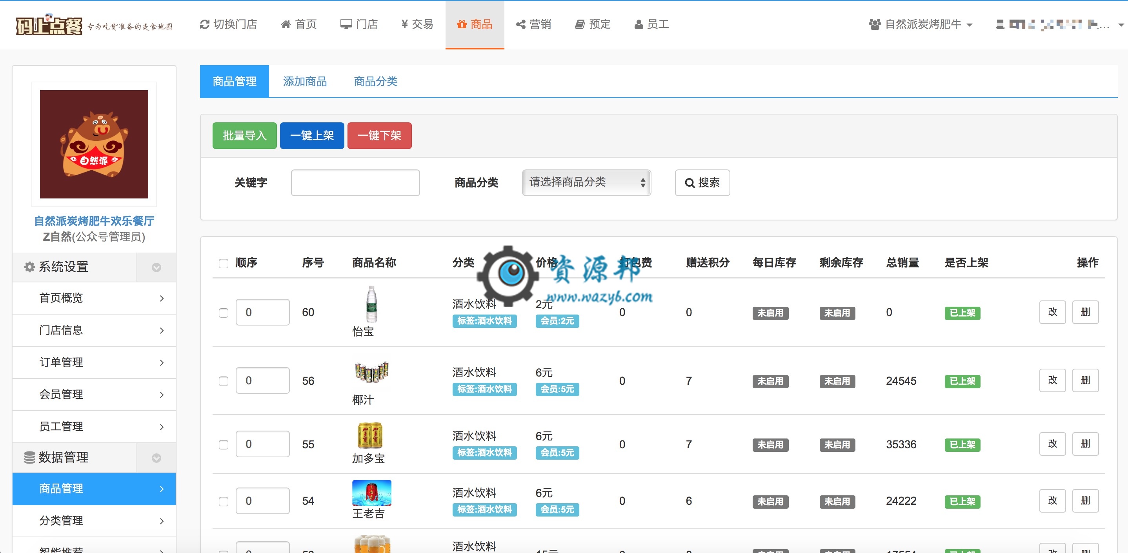
Task: Click the 关键字 search input field
Action: click(355, 183)
